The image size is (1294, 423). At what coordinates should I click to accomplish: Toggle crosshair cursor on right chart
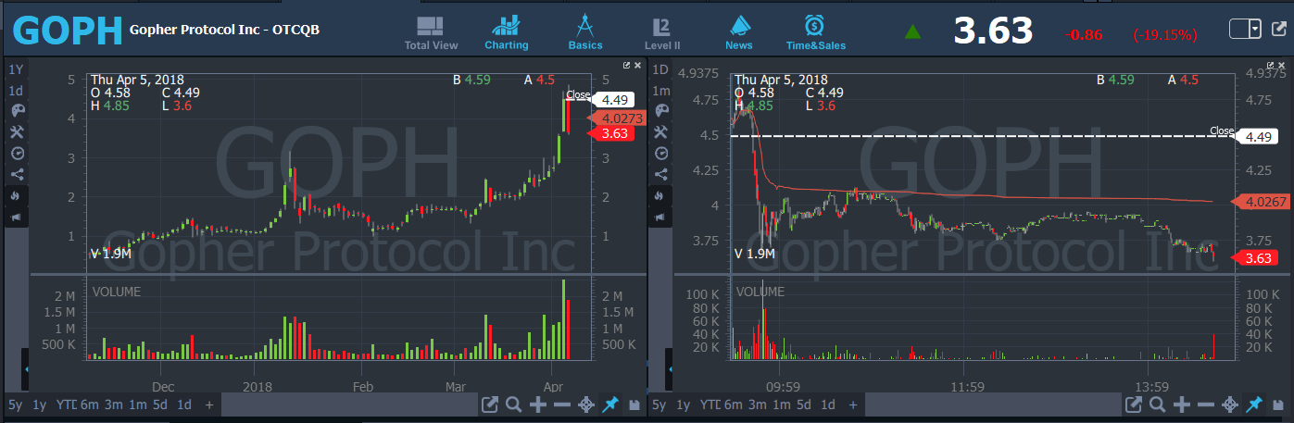click(1230, 404)
